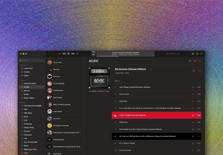Screen dimensions: 223x155
Task: Open Albums in the Library sidebar
Action: click(27, 91)
